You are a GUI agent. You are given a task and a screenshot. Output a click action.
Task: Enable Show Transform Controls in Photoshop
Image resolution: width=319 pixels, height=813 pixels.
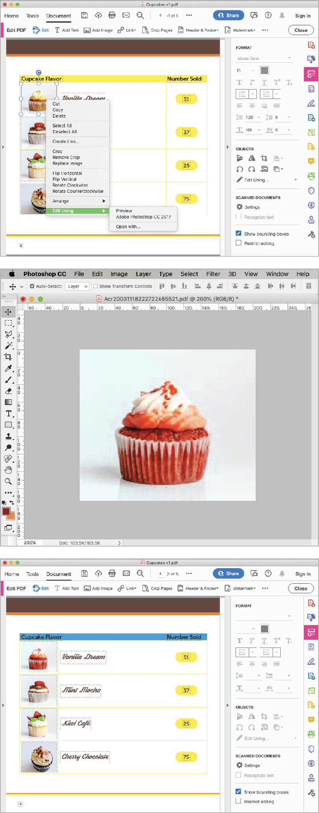(x=95, y=286)
